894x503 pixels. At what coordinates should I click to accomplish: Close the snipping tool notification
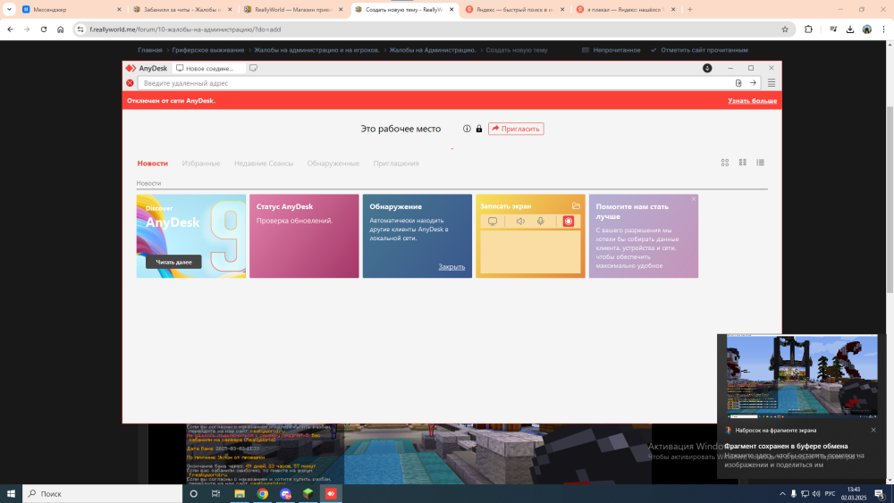(x=873, y=430)
